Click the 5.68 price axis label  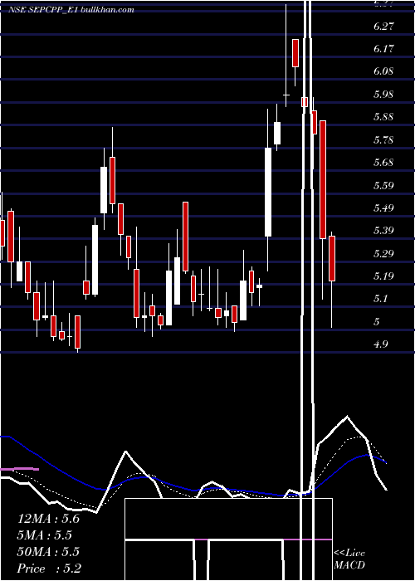pos(383,163)
